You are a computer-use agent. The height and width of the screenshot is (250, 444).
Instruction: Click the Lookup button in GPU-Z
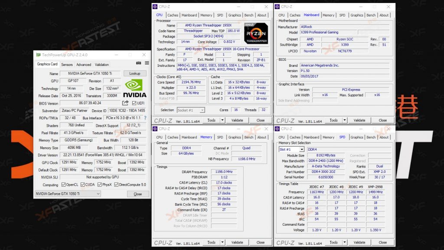[134, 73]
